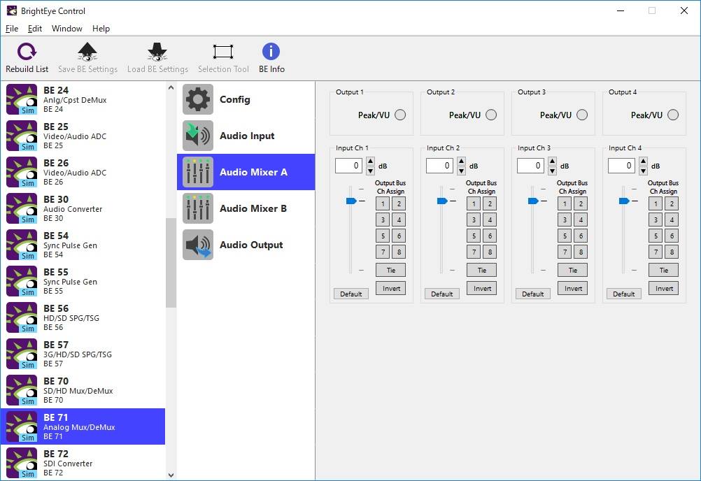Assign Input Ch 1 to output bus 1
Viewport: 701px width, 481px height.
pyautogui.click(x=383, y=203)
